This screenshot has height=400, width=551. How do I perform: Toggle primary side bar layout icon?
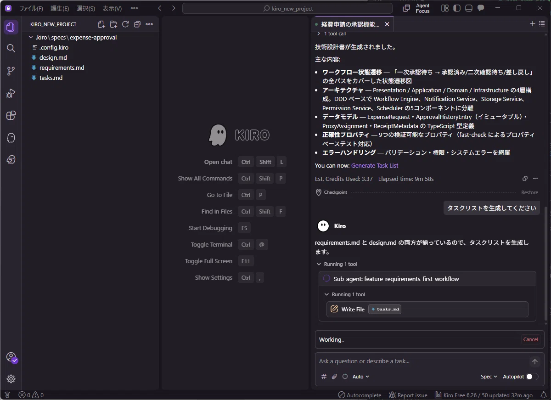point(457,8)
